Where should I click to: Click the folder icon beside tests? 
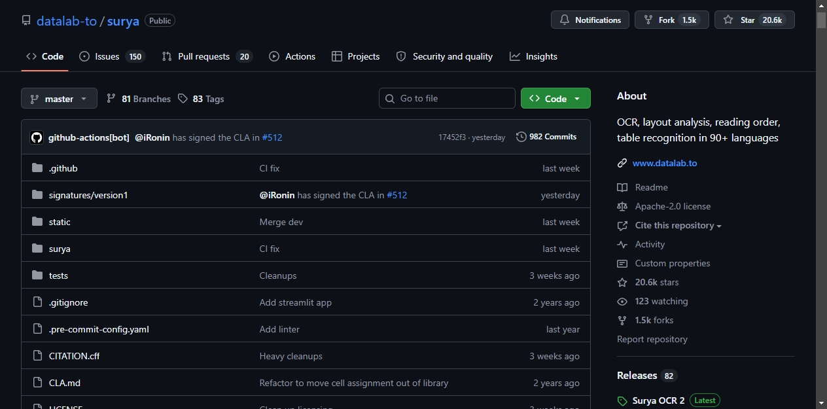point(37,276)
